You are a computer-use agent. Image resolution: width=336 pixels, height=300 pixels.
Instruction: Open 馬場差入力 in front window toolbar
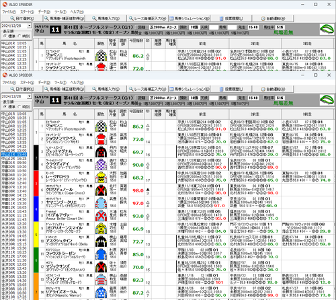click(x=106, y=89)
